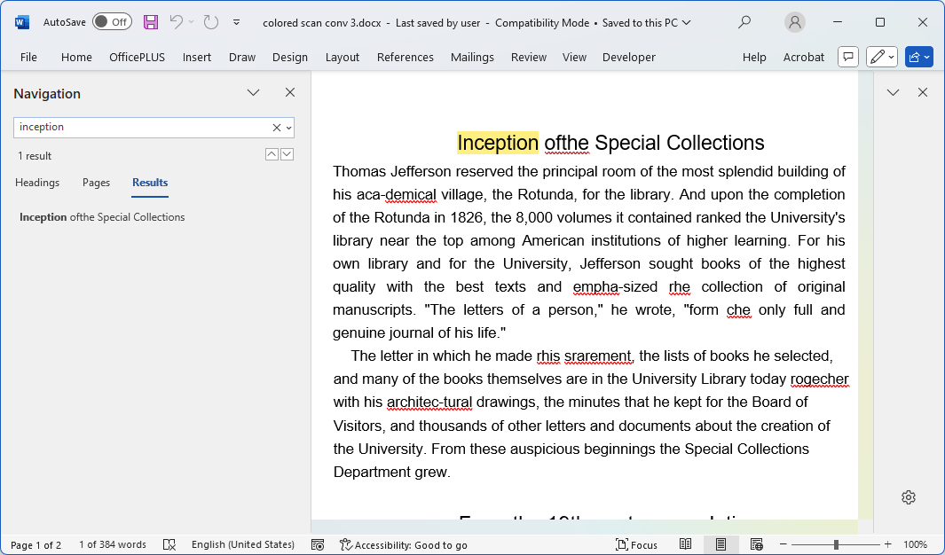Toggle the AutoSave switch
The image size is (945, 555).
pos(112,22)
